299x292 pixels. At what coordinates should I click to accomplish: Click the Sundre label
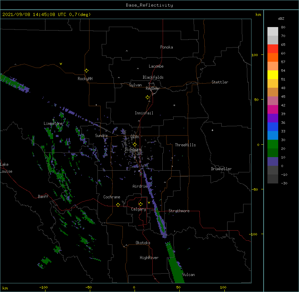point(101,136)
